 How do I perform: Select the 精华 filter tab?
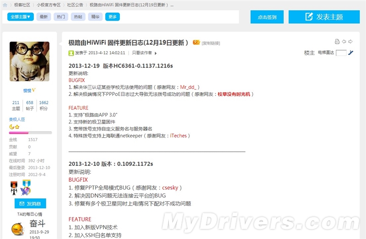click(95, 17)
